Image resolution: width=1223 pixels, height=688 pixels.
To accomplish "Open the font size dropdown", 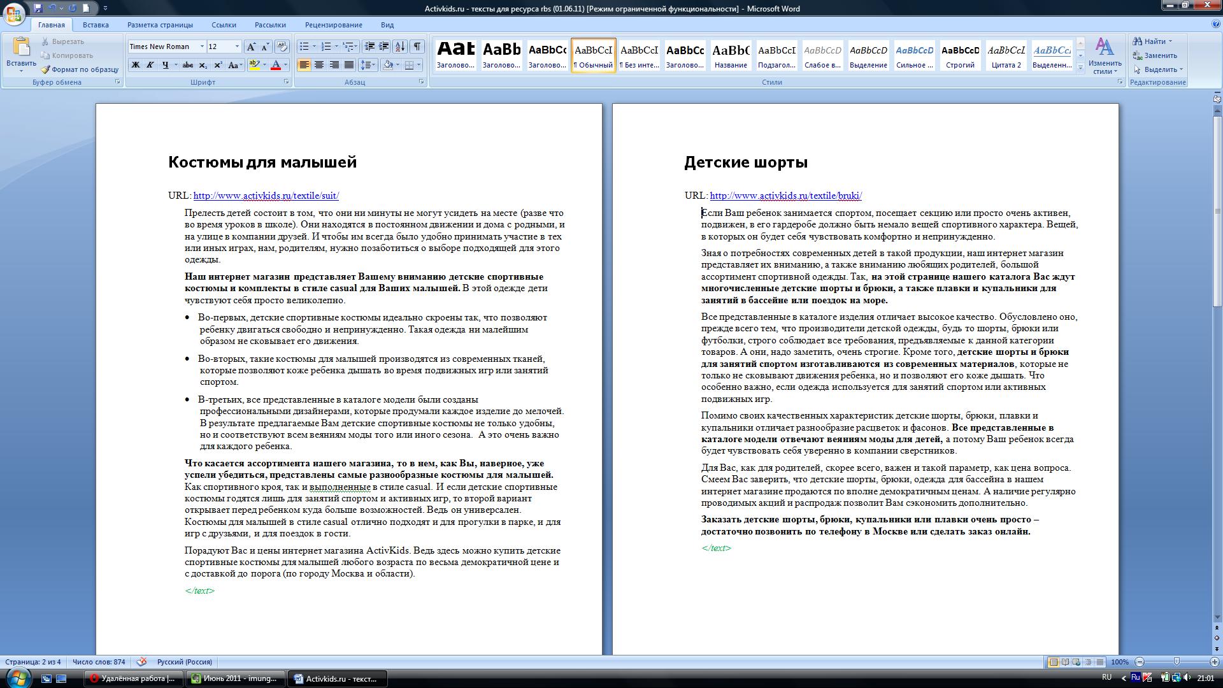I will coord(237,47).
